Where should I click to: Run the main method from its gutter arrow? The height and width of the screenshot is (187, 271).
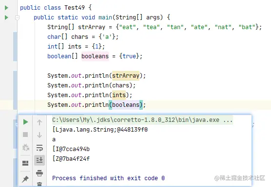point(6,17)
